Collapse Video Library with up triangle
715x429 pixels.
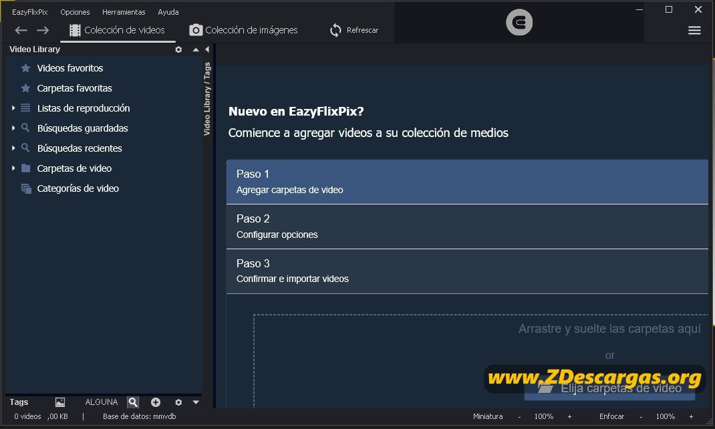point(196,49)
